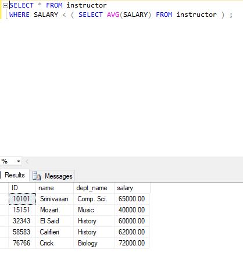Click the ID column header
This screenshot has width=243, height=260.
22,188
